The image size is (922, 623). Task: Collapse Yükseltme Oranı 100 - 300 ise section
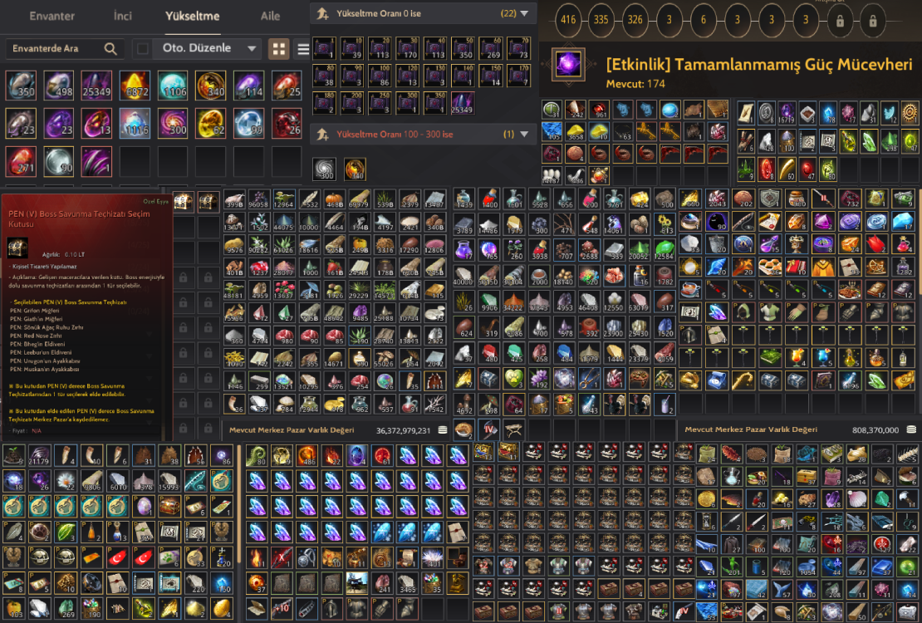[524, 134]
